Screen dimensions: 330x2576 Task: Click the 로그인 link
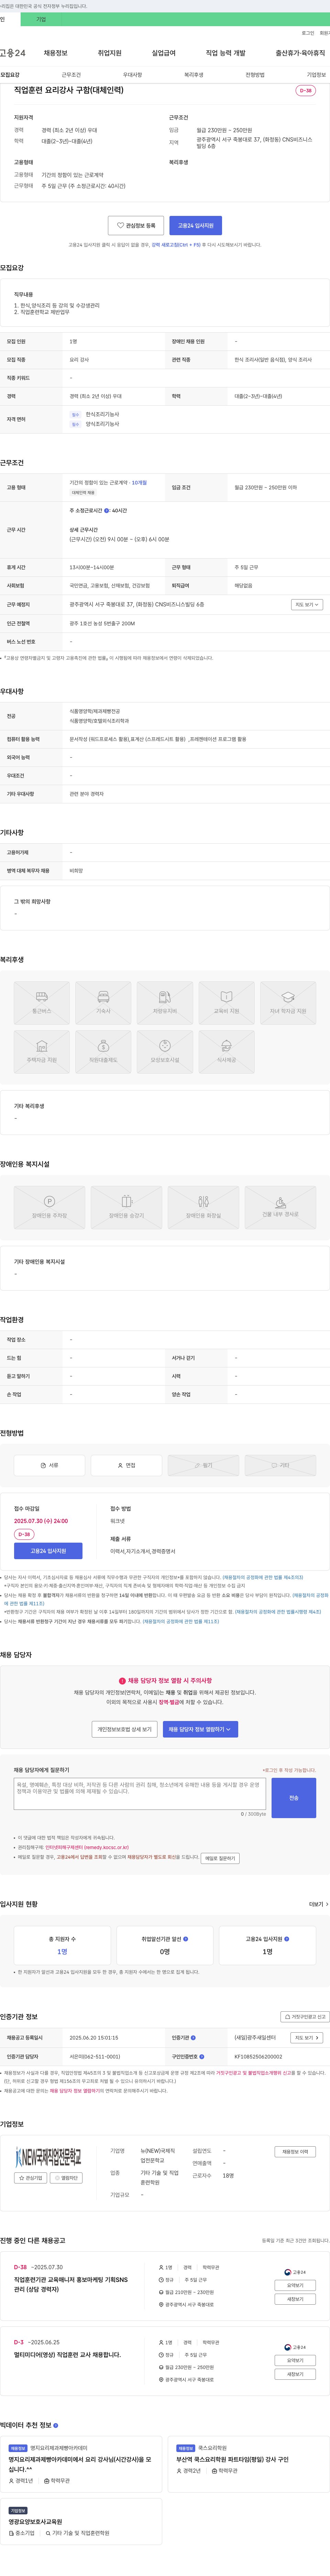(x=308, y=33)
